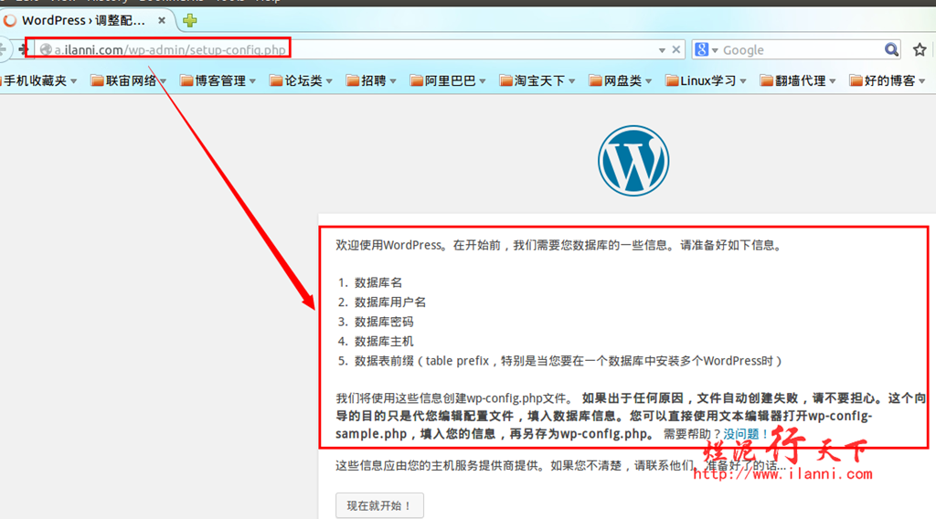
Task: Click the bookmark star icon
Action: click(920, 49)
